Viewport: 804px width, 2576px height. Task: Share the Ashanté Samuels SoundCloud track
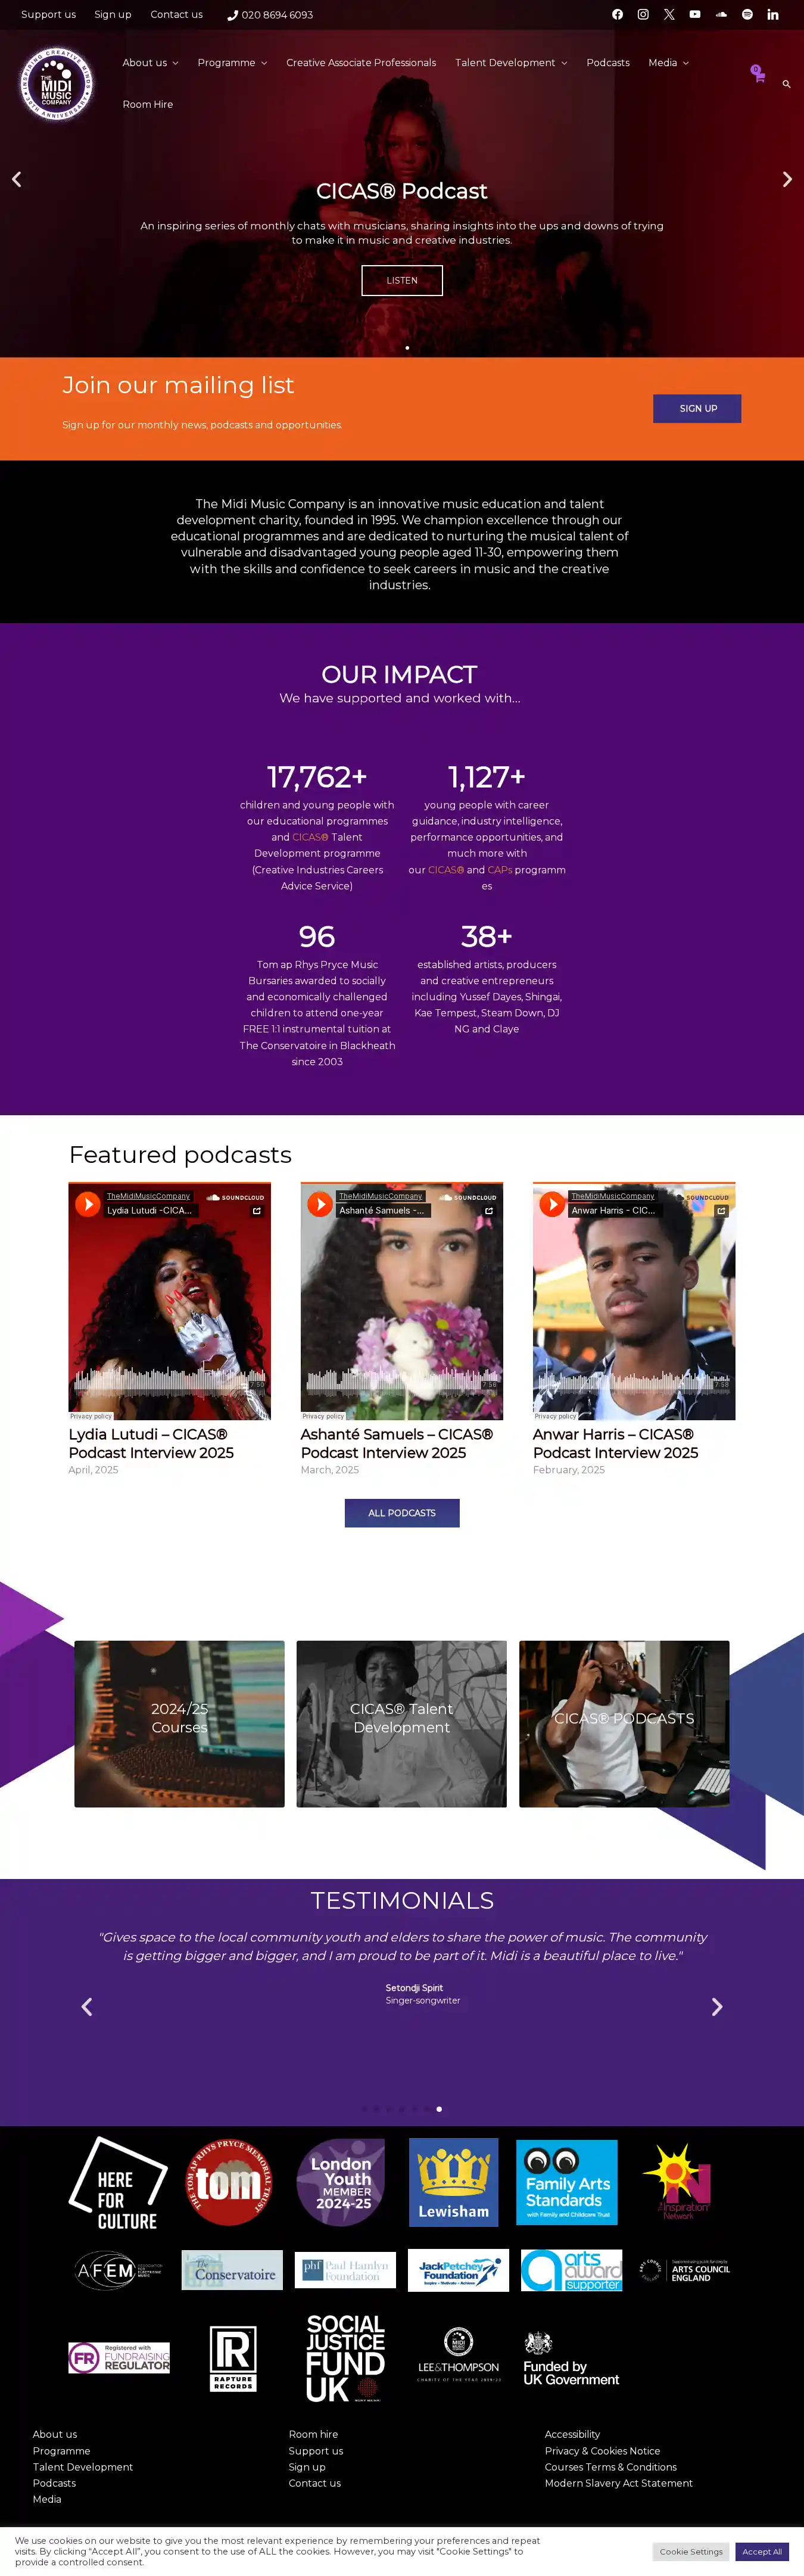click(x=489, y=1211)
